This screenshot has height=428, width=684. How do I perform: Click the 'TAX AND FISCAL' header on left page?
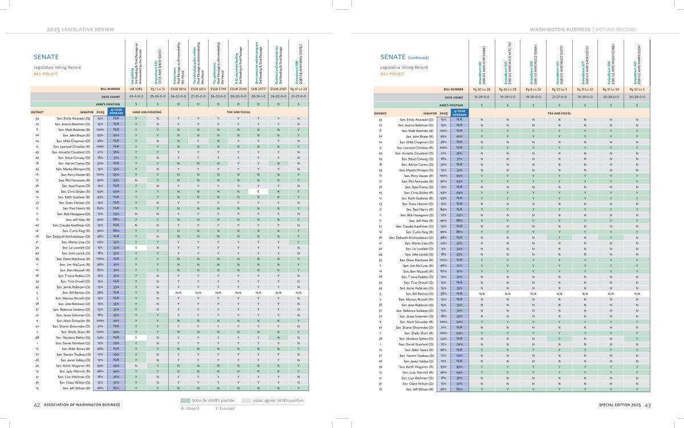tap(238, 113)
